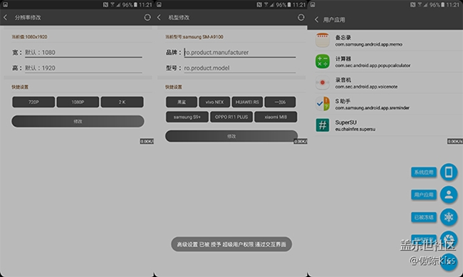Image resolution: width=463 pixels, height=277 pixels.
Task: Go back from the 分辨率修改 screen
Action: pyautogui.click(x=5, y=17)
